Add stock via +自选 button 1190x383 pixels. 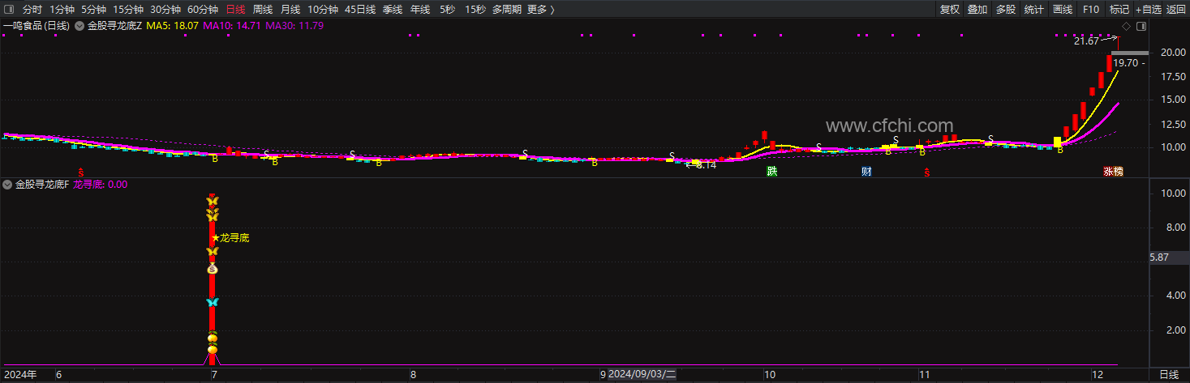pos(1149,10)
